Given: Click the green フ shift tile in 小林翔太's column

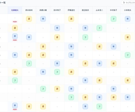Looking at the screenshot, I should click(128, 55).
